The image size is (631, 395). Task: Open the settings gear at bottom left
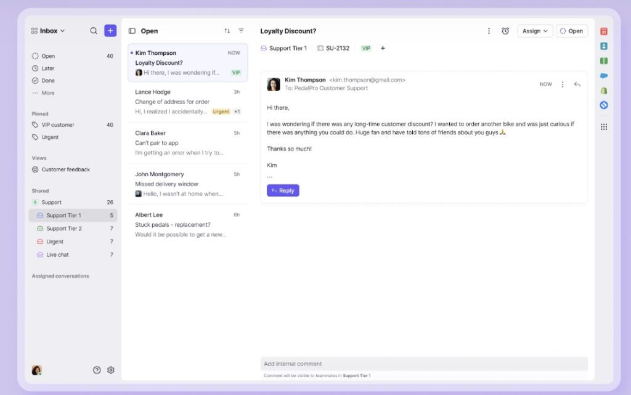(x=111, y=370)
